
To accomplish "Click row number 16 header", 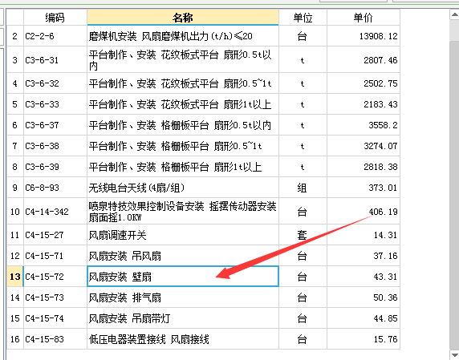I will 15,338.
